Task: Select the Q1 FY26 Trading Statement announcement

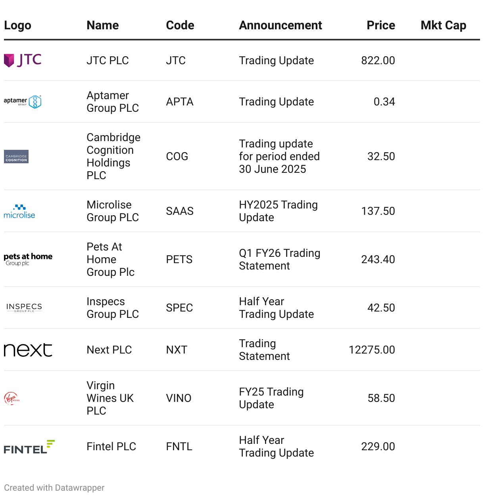Action: (x=279, y=259)
